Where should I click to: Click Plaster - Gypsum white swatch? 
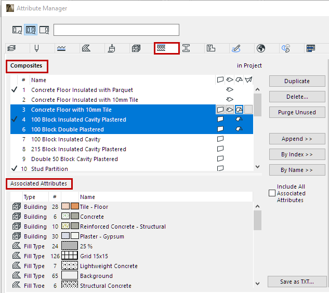pos(75,236)
